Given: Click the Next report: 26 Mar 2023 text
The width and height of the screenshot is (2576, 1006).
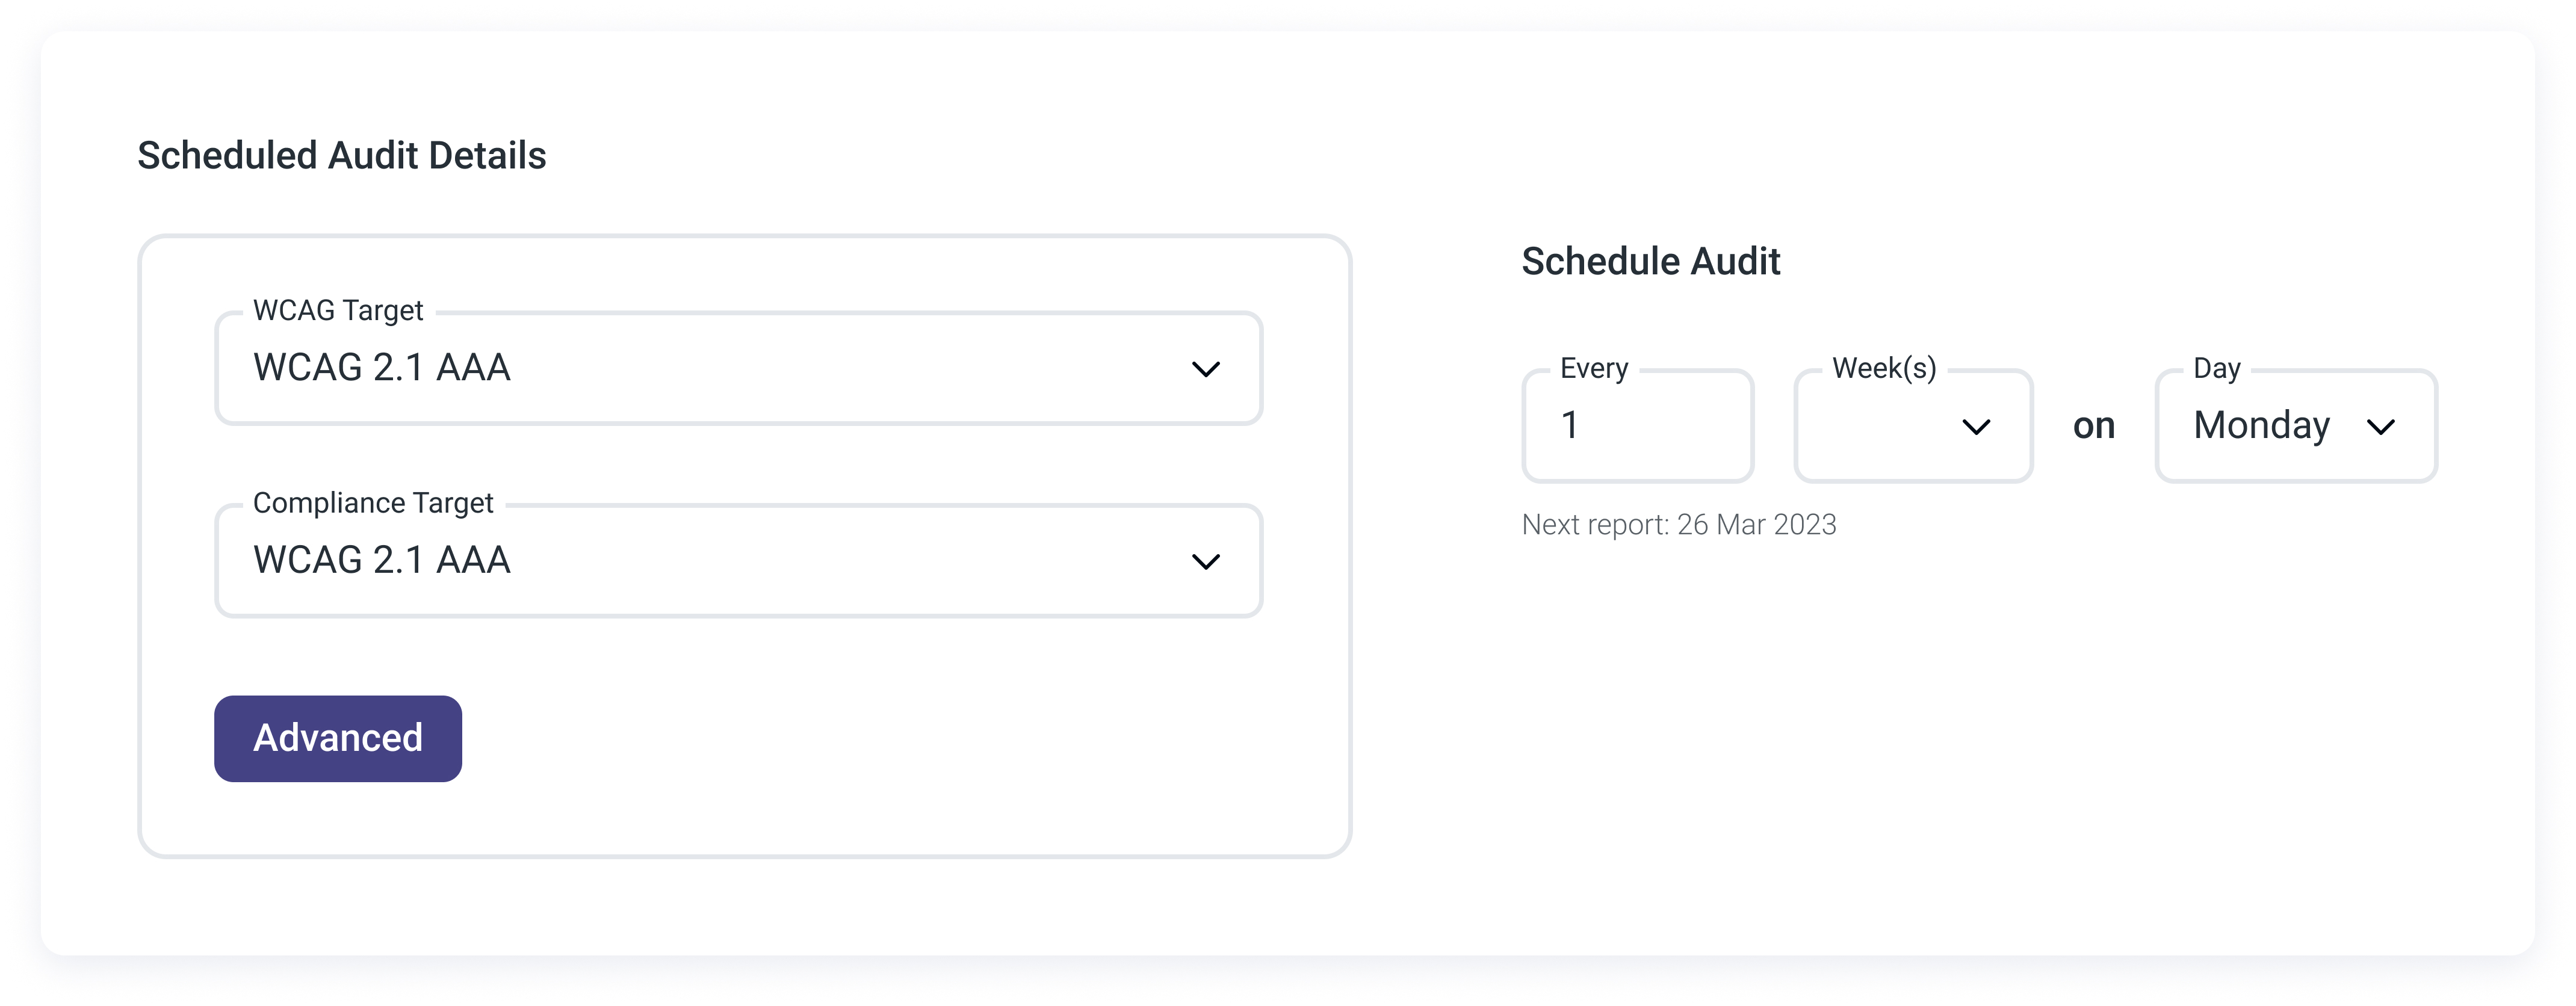Looking at the screenshot, I should click(x=1677, y=524).
